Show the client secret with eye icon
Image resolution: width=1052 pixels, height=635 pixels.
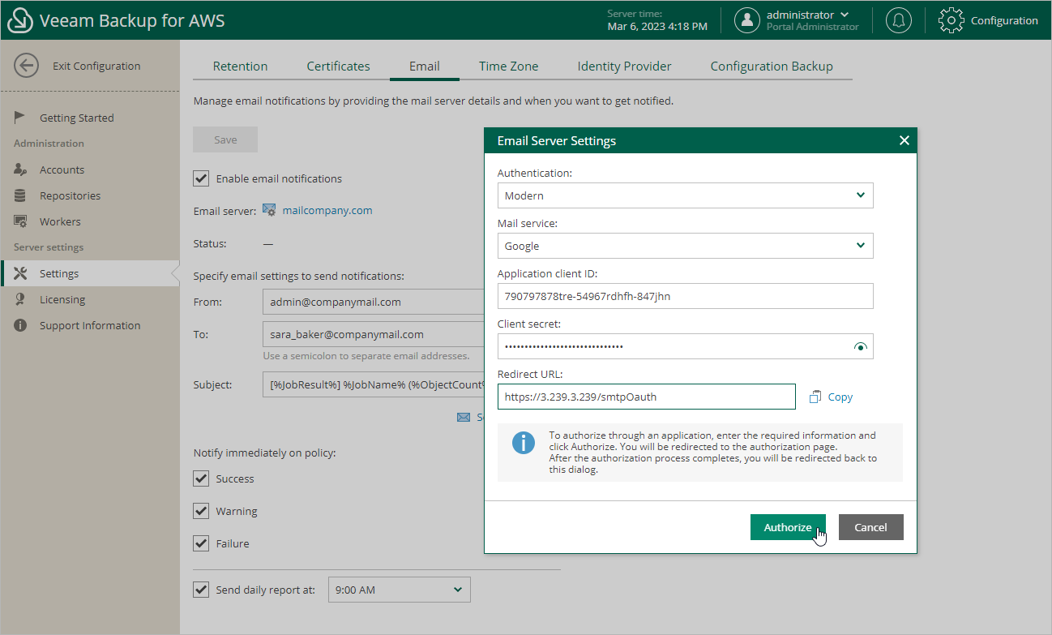861,347
